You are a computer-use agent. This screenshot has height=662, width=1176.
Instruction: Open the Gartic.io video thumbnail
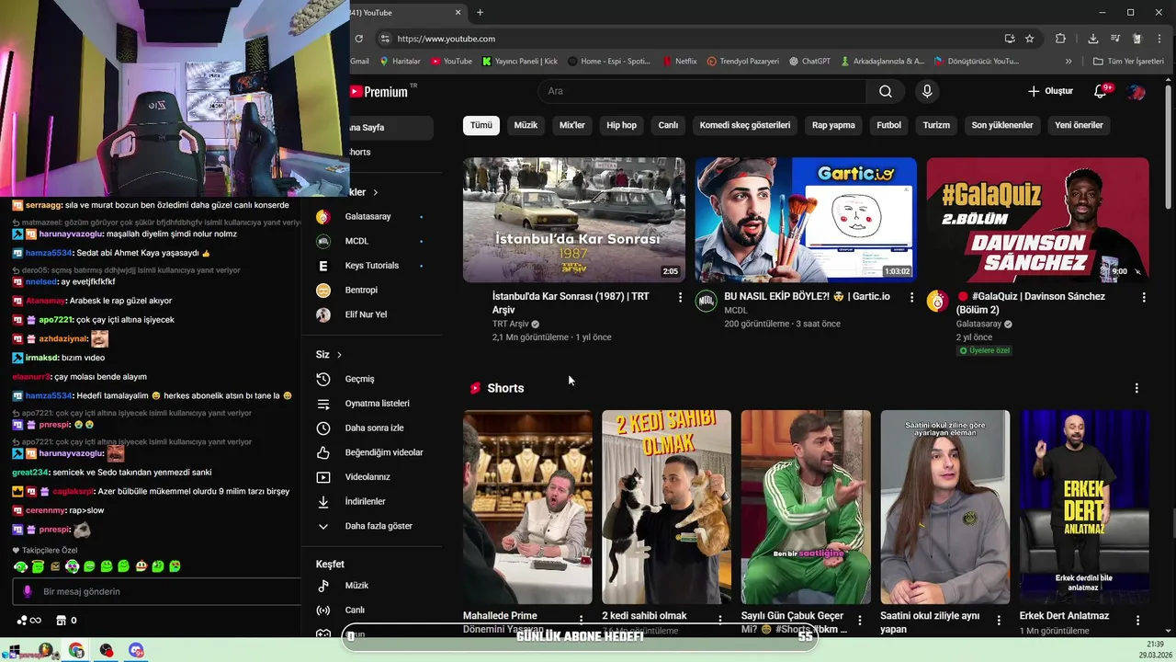(x=806, y=220)
